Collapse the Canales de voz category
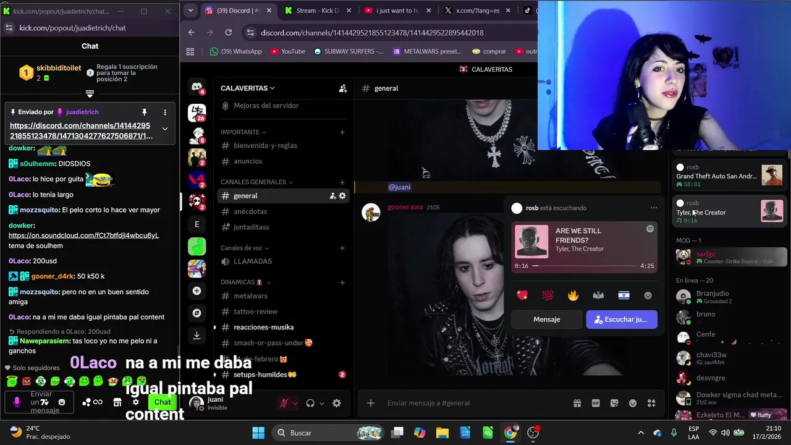791x445 pixels. coord(245,248)
